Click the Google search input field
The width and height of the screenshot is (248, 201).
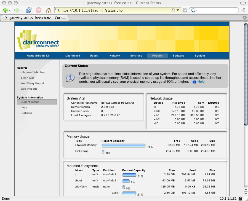(x=217, y=10)
